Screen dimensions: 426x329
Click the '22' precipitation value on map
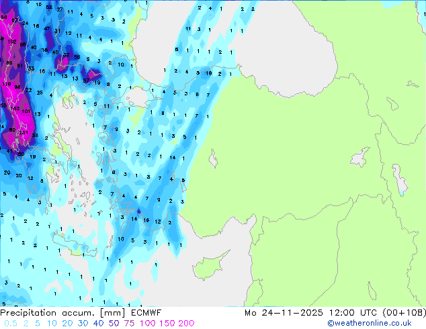[28, 90]
